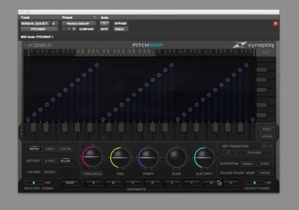Viewport: 299px width, 210px height.
Task: Click the mini keyboard strip above the map
Action: coord(141,53)
